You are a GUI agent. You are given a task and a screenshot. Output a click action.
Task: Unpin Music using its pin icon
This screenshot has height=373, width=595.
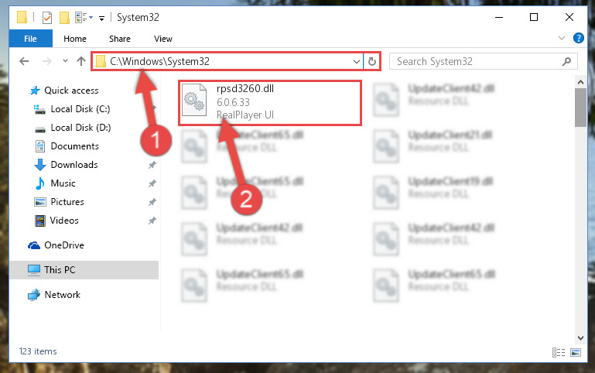[x=152, y=183]
